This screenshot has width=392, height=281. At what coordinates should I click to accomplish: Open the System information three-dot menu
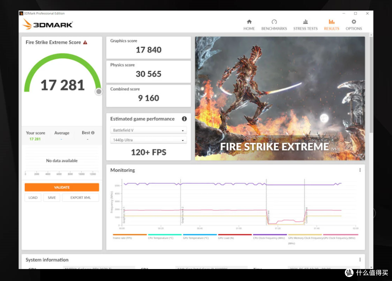[x=360, y=260]
